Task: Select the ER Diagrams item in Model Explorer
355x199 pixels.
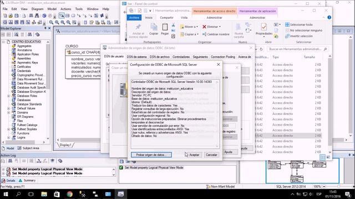Action: 25,117
